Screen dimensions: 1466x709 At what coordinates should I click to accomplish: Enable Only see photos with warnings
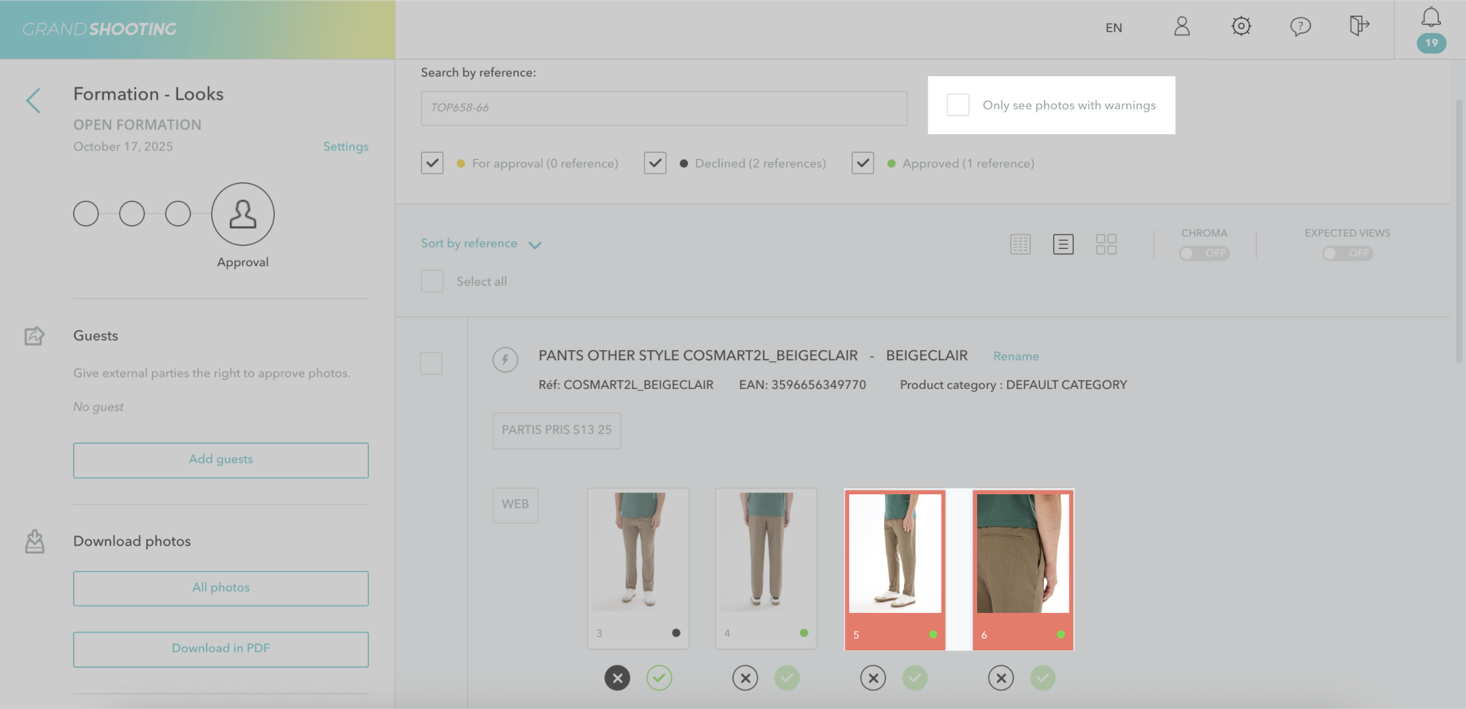tap(958, 105)
